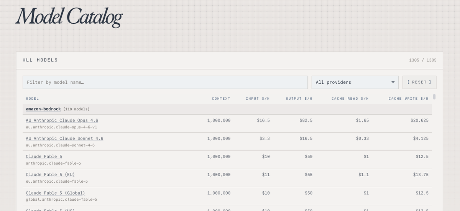Image resolution: width=460 pixels, height=211 pixels.
Task: Open the Claude Fable 5 (EU) link
Action: coord(50,175)
